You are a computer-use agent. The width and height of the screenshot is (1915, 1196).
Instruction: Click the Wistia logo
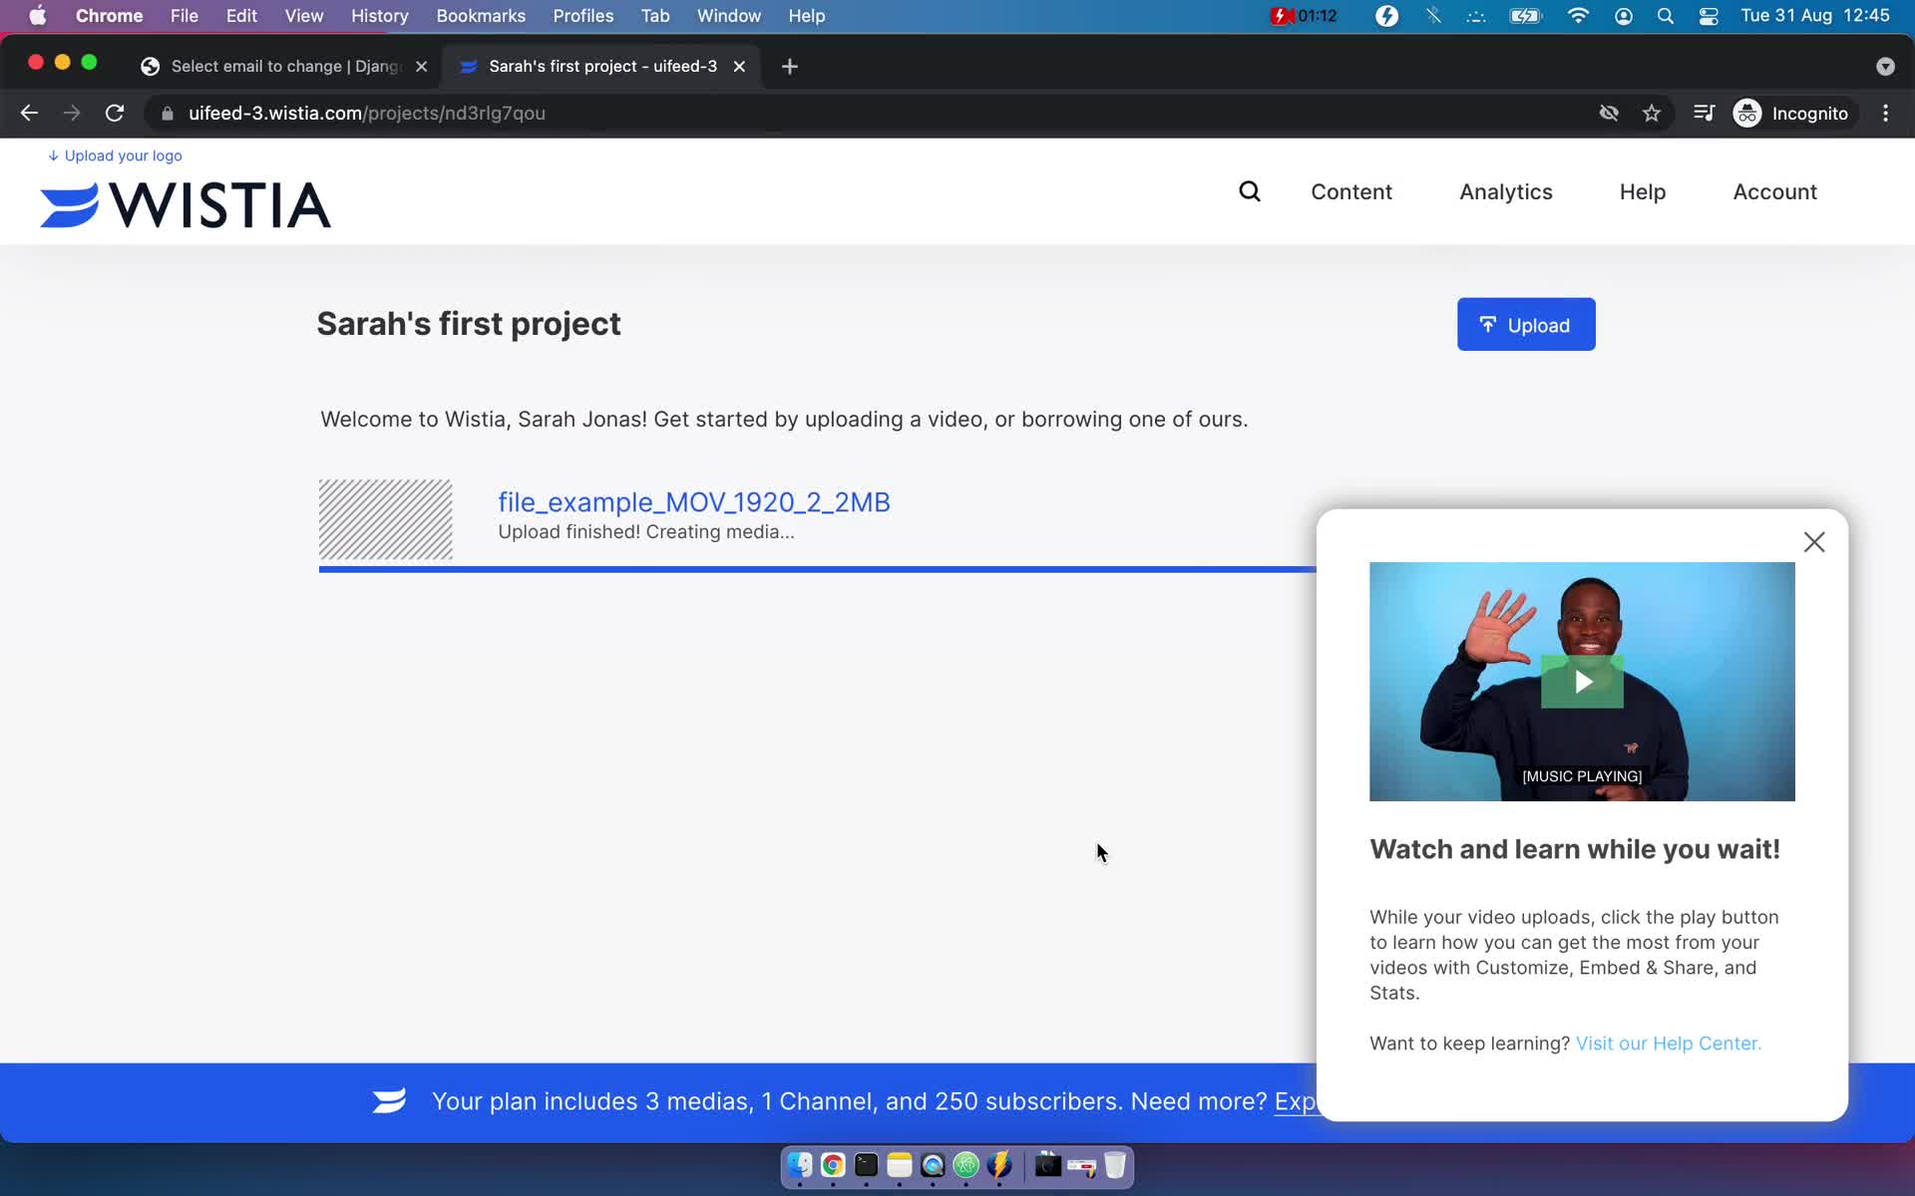click(x=186, y=204)
